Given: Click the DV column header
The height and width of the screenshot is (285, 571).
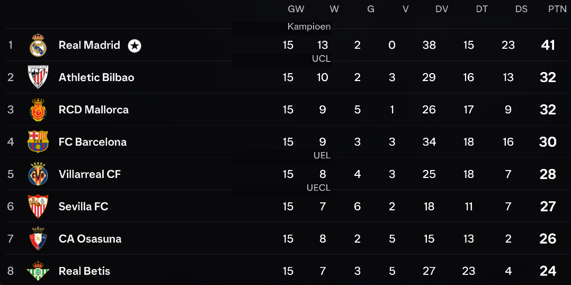Looking at the screenshot, I should 442,9.
